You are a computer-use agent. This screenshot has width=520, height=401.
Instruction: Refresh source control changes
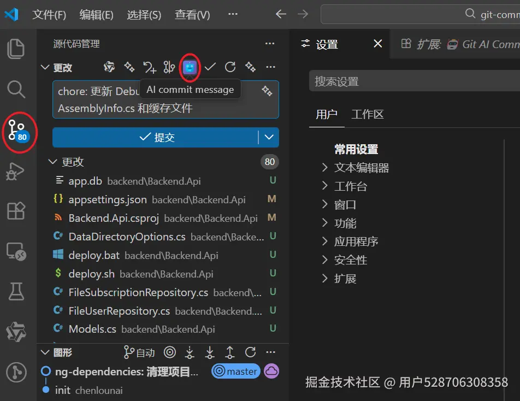(x=230, y=67)
